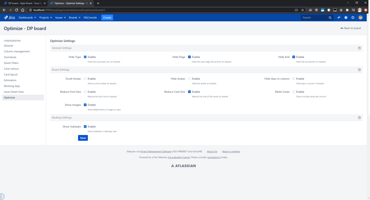Enable the Reduce Font Size checkbox
Screen dimensions: 370x200
85,92
